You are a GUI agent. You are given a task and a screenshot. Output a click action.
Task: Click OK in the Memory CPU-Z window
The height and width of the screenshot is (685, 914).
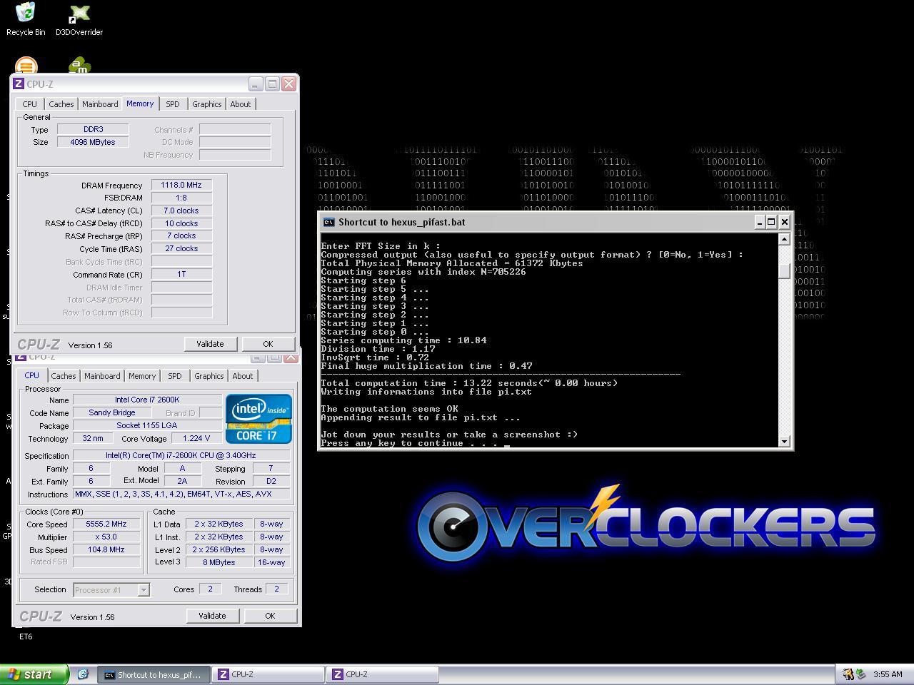pos(268,344)
